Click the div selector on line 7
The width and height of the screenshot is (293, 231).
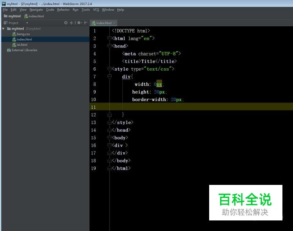click(126, 77)
